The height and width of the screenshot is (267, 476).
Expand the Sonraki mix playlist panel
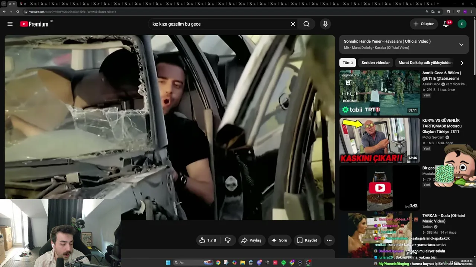[x=461, y=44]
